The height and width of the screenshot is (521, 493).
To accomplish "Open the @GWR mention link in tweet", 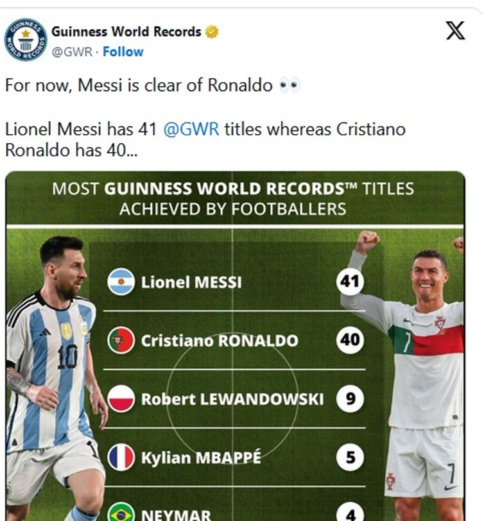I will click(x=191, y=129).
